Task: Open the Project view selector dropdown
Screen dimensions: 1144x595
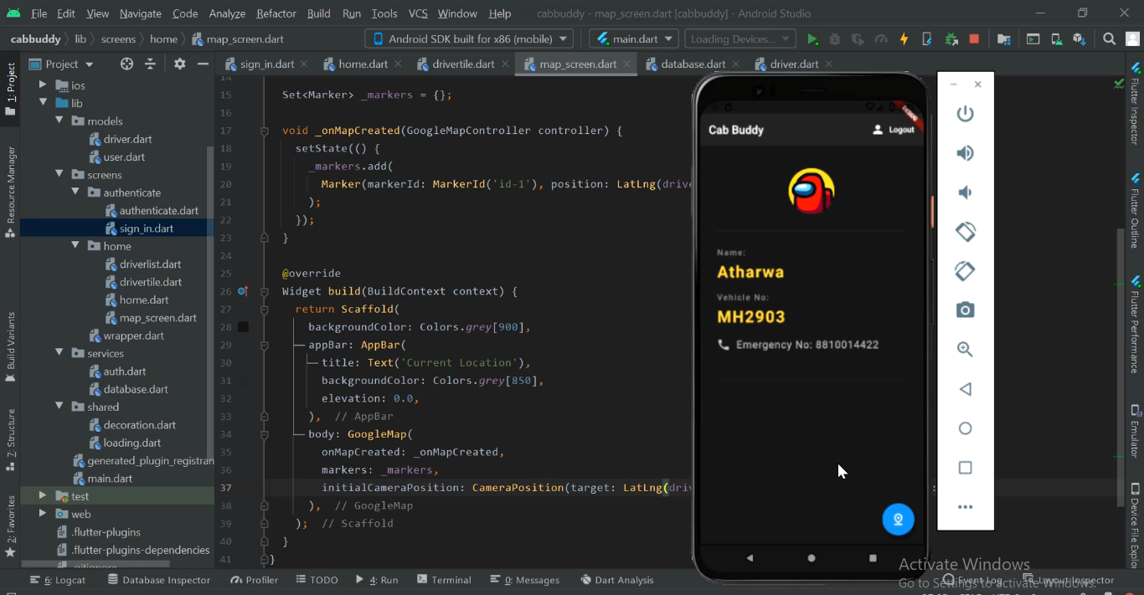Action: (62, 64)
